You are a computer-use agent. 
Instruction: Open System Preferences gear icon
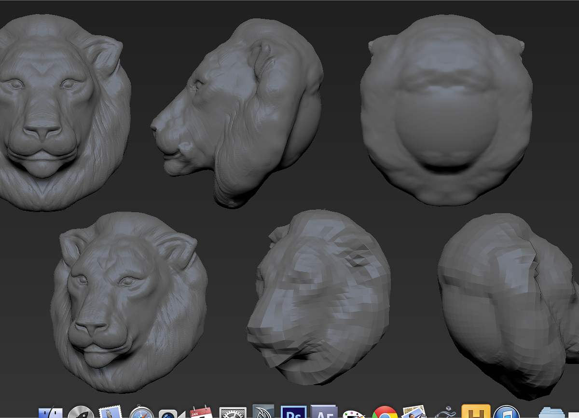click(233, 413)
